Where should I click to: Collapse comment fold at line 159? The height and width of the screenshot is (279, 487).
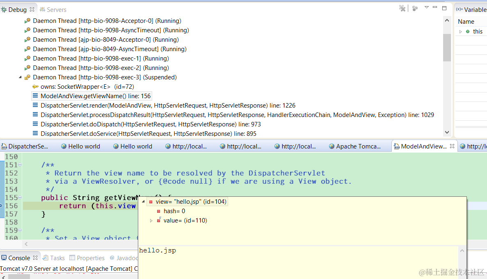tap(20, 230)
